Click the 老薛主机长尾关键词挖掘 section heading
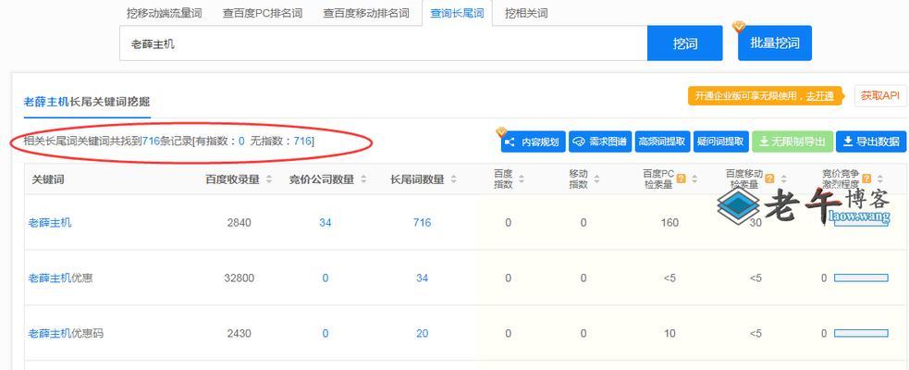The width and height of the screenshot is (909, 370). coord(86,102)
